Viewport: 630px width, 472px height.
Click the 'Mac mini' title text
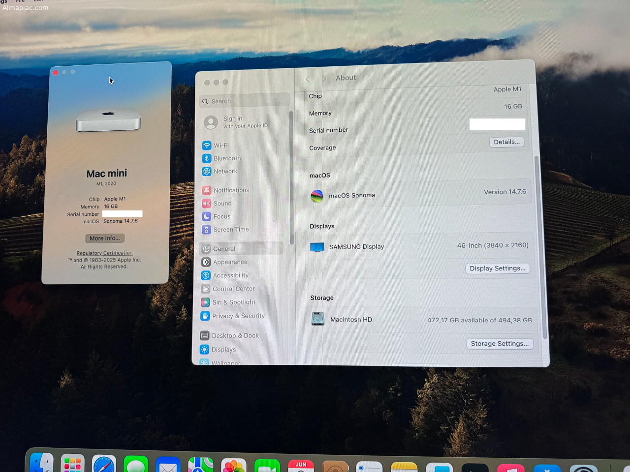click(x=107, y=174)
